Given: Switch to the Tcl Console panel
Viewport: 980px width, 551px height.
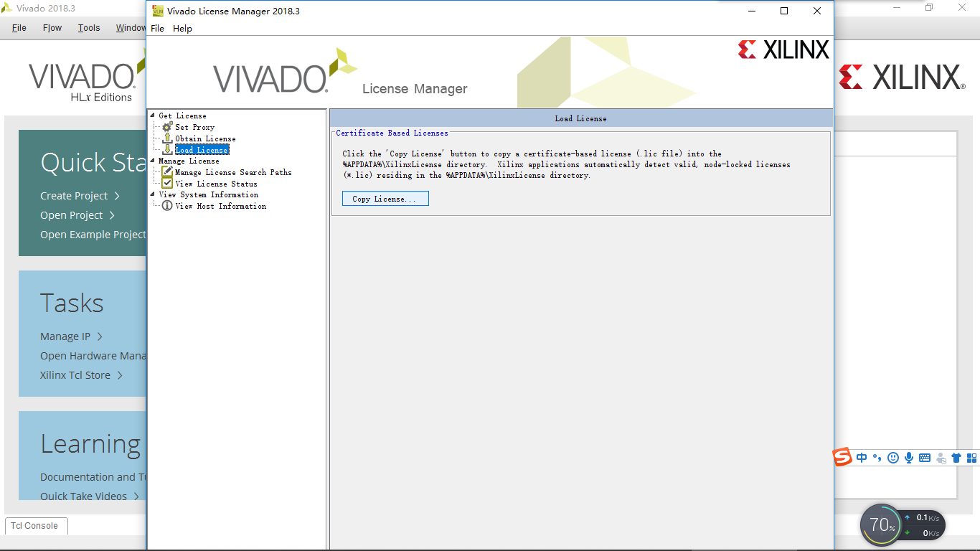Looking at the screenshot, I should coord(35,526).
